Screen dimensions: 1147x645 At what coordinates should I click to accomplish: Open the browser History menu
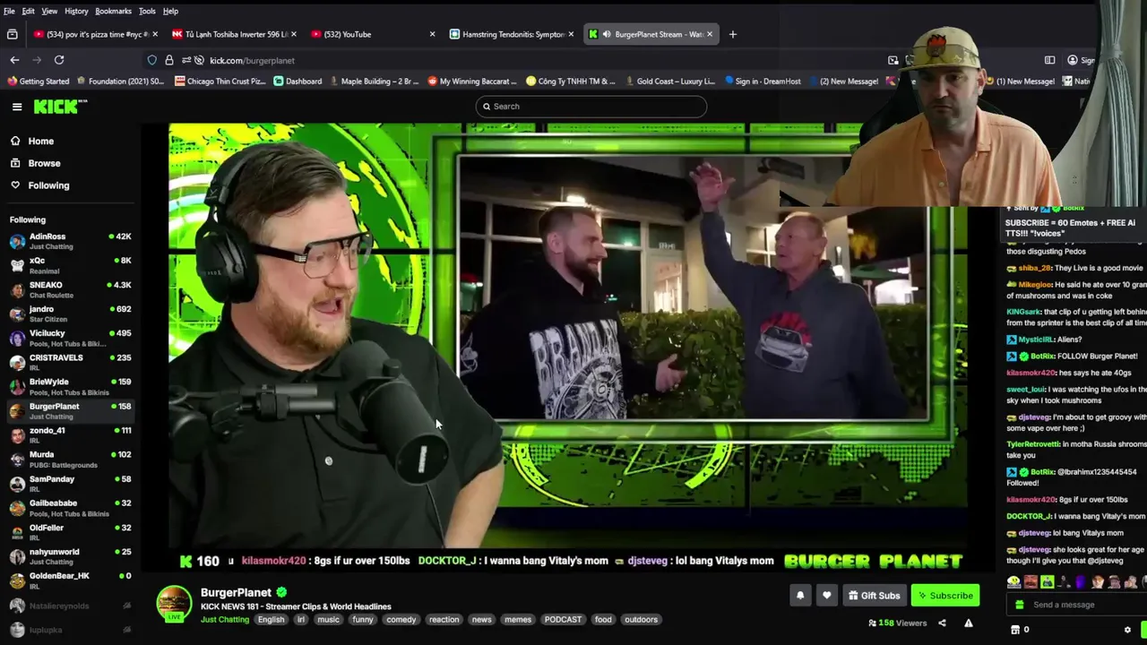pyautogui.click(x=76, y=11)
